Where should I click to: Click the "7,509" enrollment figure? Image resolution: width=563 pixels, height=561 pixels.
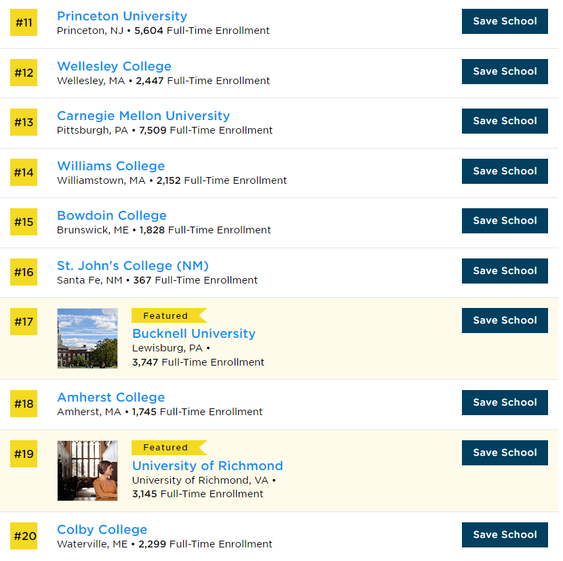coord(153,131)
